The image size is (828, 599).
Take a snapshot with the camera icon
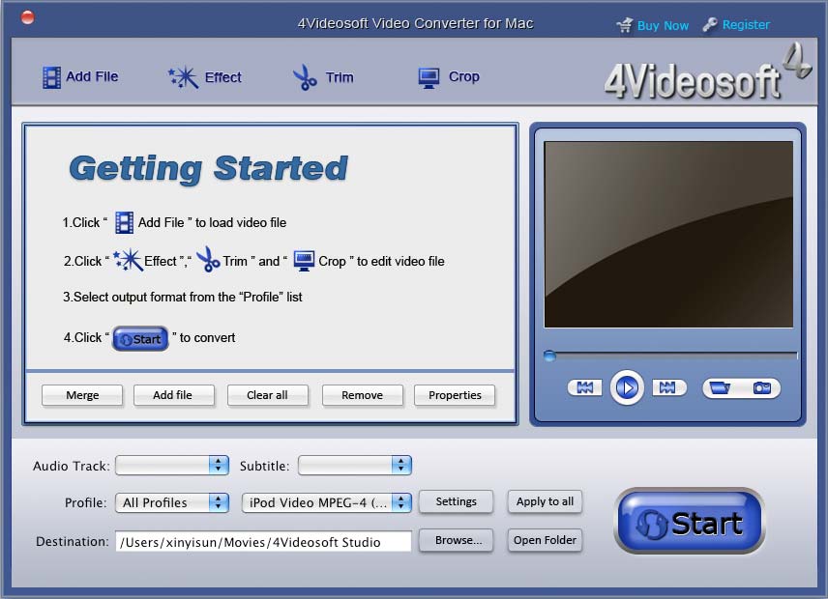coord(762,387)
